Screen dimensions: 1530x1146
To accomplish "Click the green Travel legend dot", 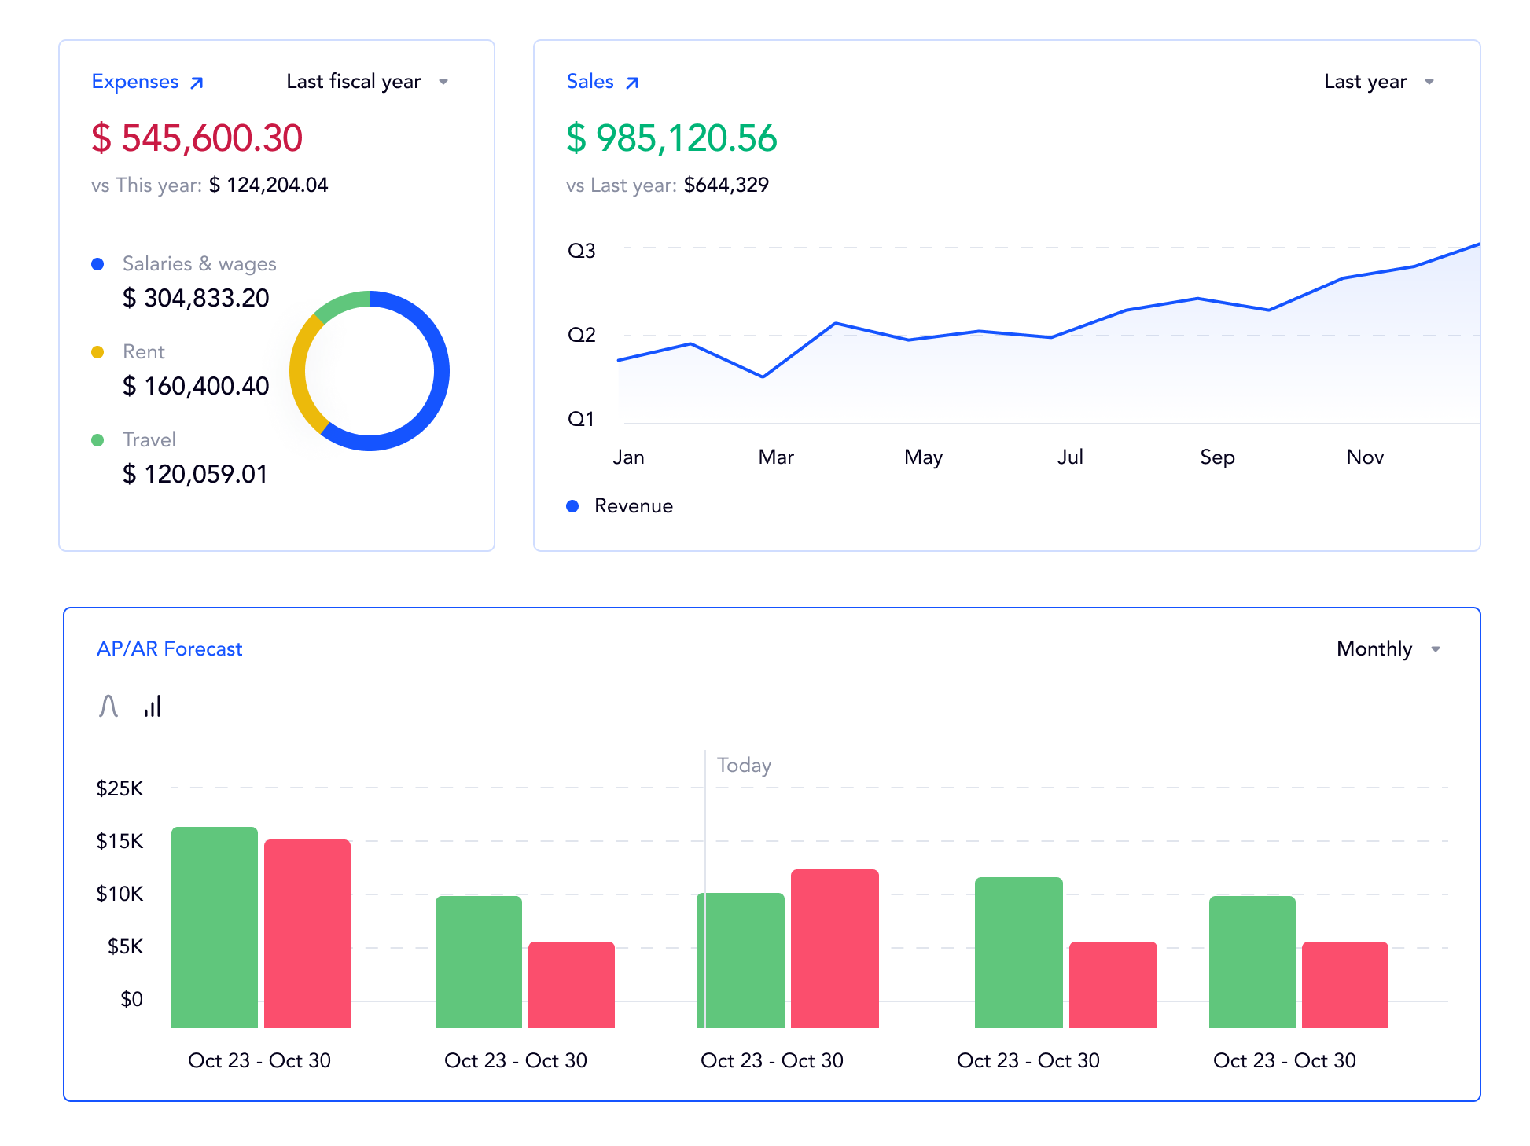I will 97,440.
